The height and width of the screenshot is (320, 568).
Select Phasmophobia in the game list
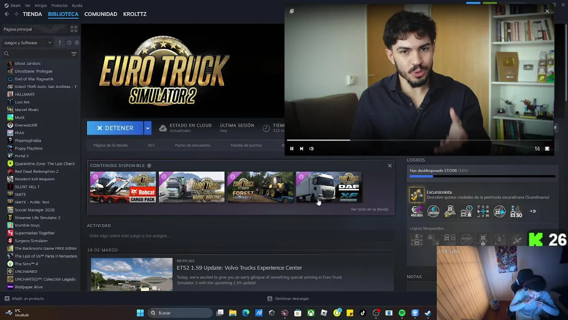coord(28,140)
